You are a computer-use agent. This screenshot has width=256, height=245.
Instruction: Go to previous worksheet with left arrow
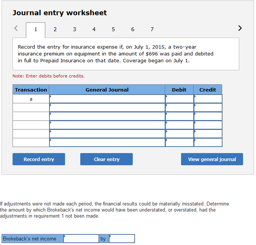16,28
